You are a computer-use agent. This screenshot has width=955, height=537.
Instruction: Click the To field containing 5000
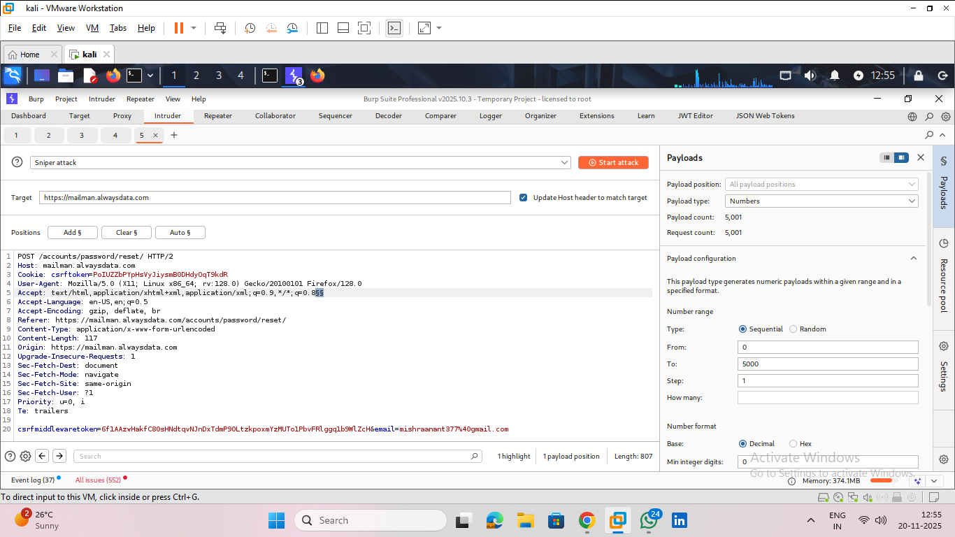tap(827, 364)
